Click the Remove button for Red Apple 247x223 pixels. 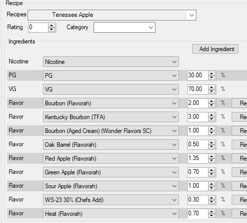[x=239, y=159]
